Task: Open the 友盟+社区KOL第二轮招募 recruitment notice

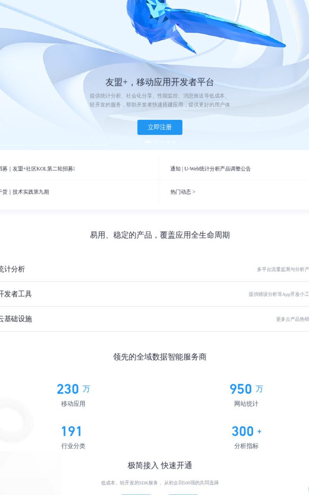Action: click(x=37, y=169)
